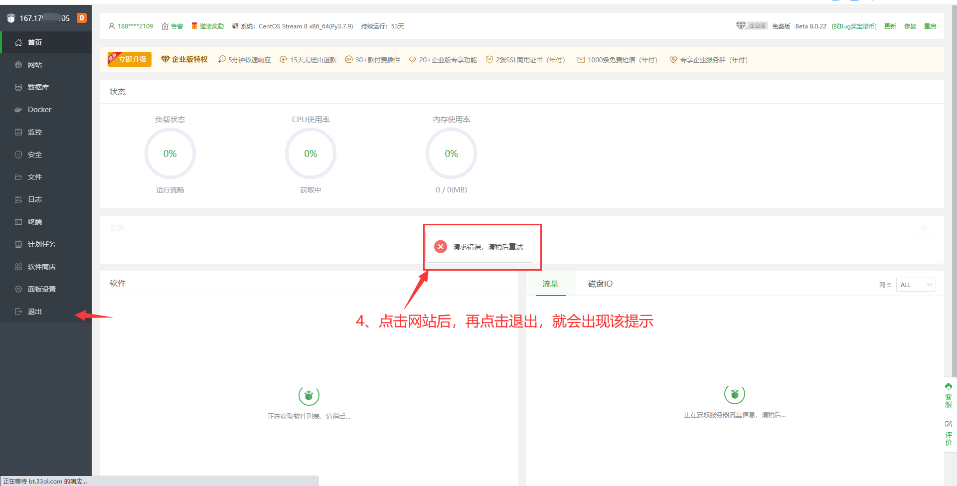The image size is (957, 486).
Task: Open the 安全 security menu item
Action: click(x=46, y=155)
